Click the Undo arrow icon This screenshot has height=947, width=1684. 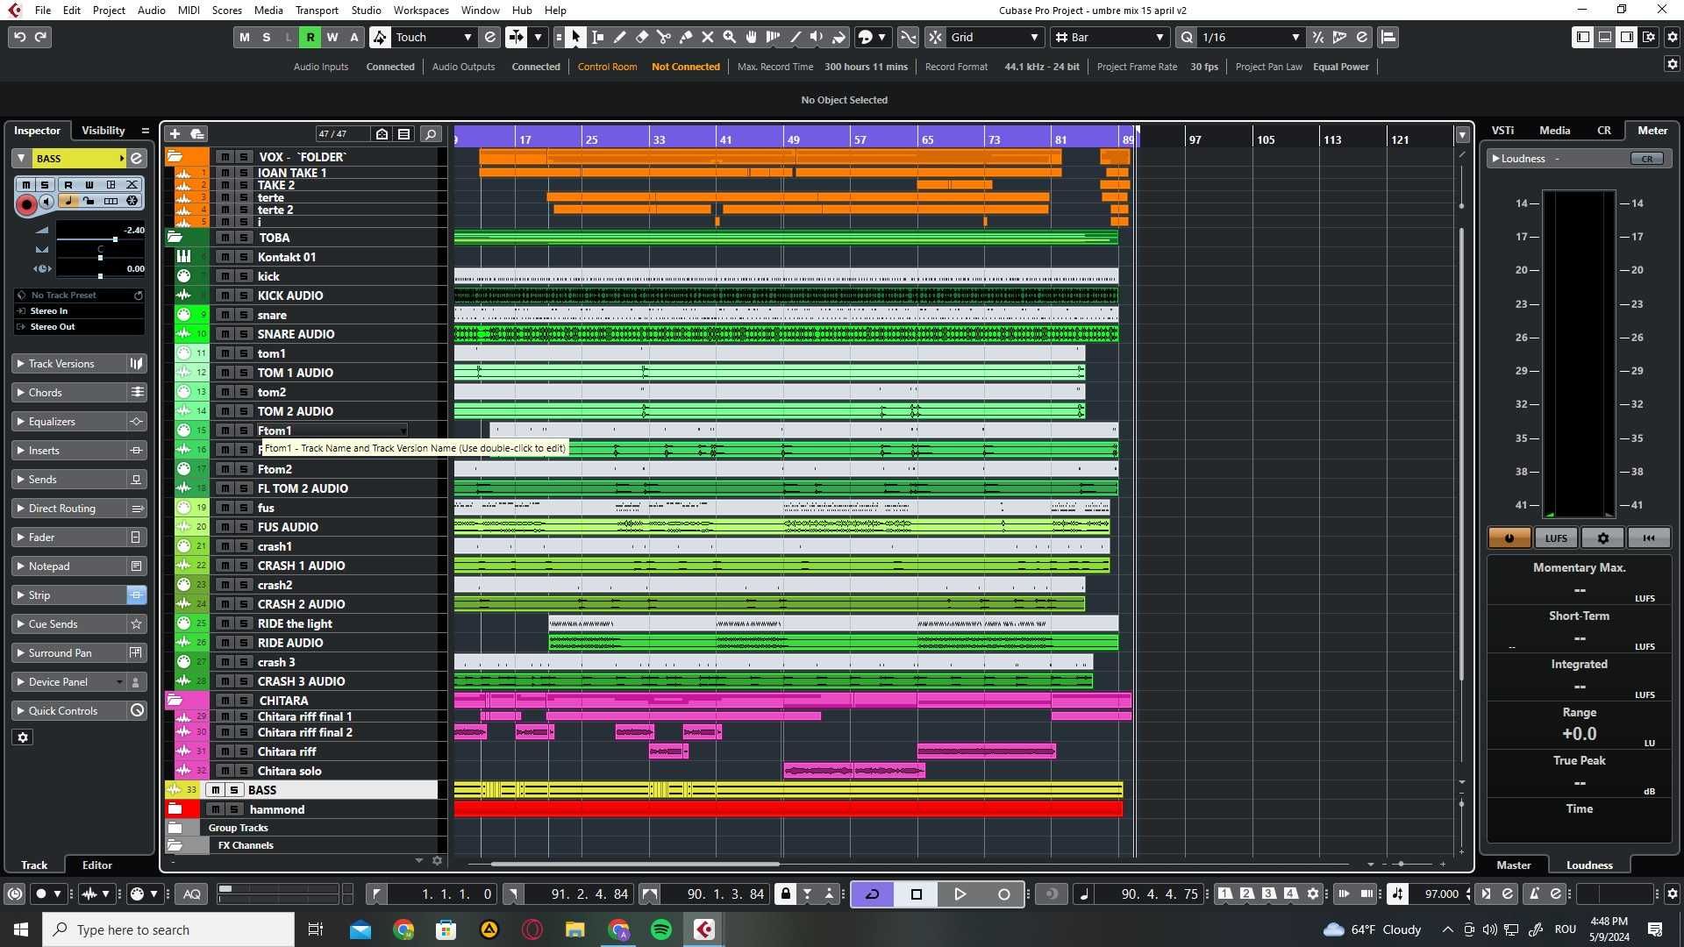[x=19, y=37]
